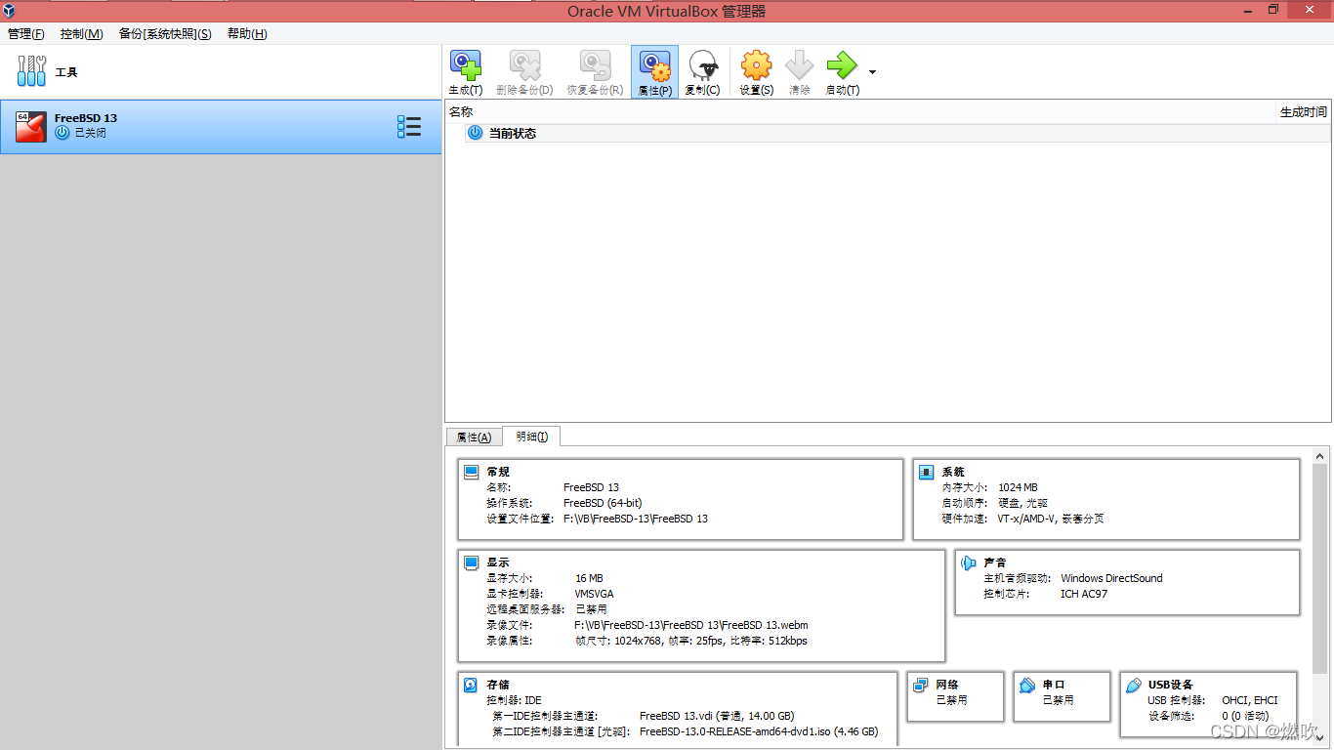Viewport: 1334px width, 750px height.
Task: Open the USB设备 section link
Action: click(1170, 685)
